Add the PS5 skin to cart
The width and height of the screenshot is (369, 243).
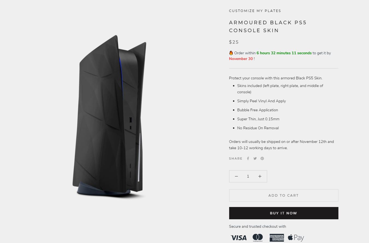(x=284, y=196)
